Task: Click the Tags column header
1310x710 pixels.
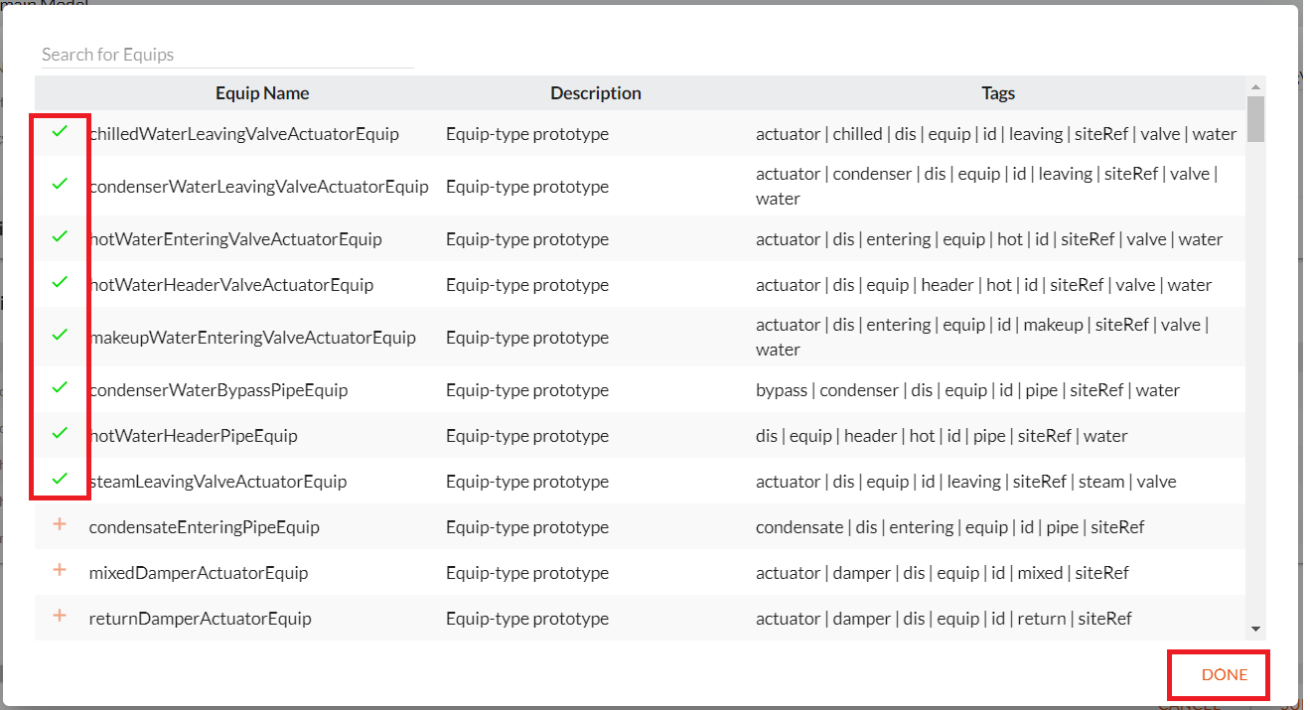Action: click(x=998, y=93)
